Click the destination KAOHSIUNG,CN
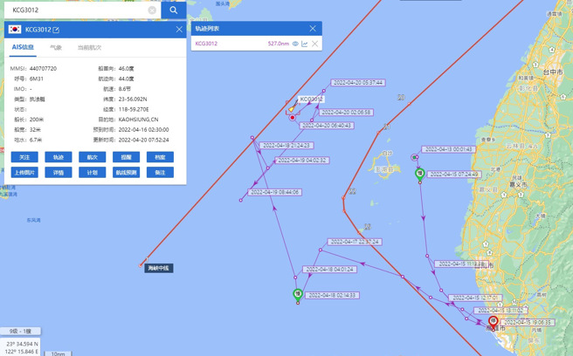 point(139,120)
